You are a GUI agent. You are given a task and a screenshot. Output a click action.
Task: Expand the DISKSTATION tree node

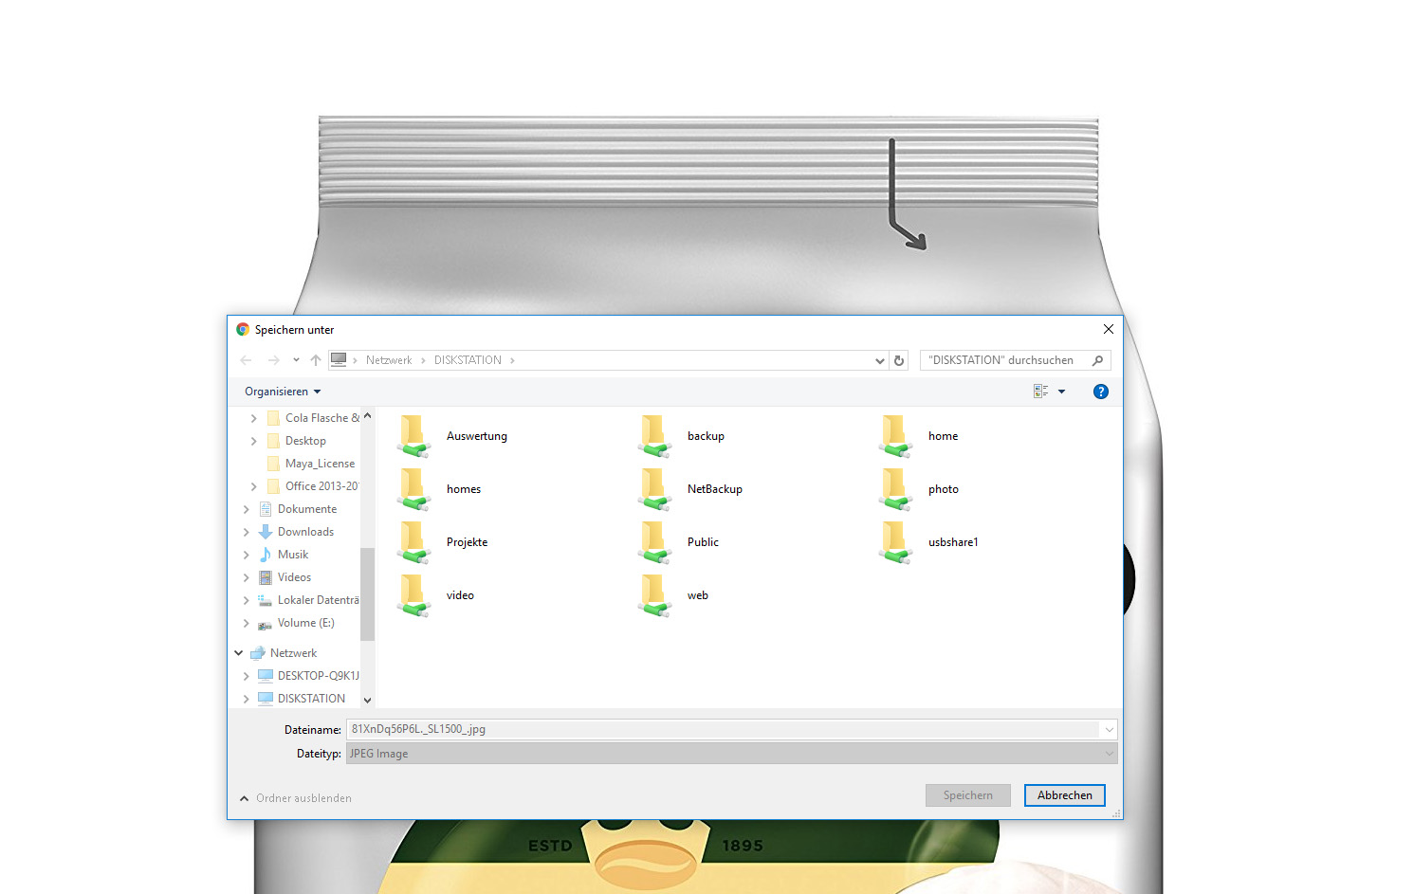(246, 699)
